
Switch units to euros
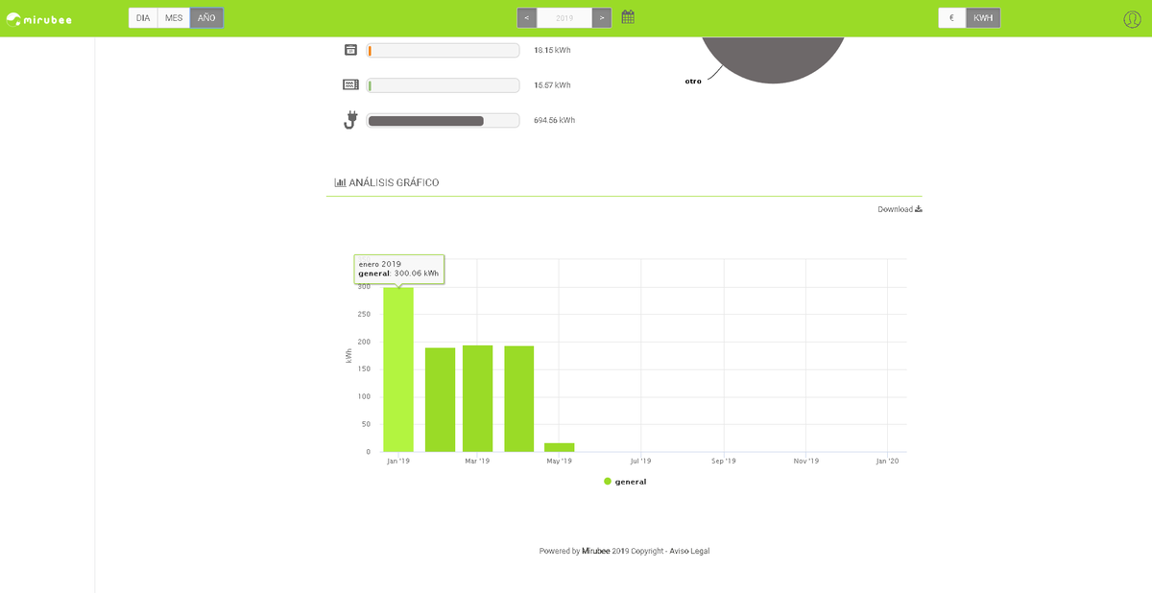tap(951, 18)
